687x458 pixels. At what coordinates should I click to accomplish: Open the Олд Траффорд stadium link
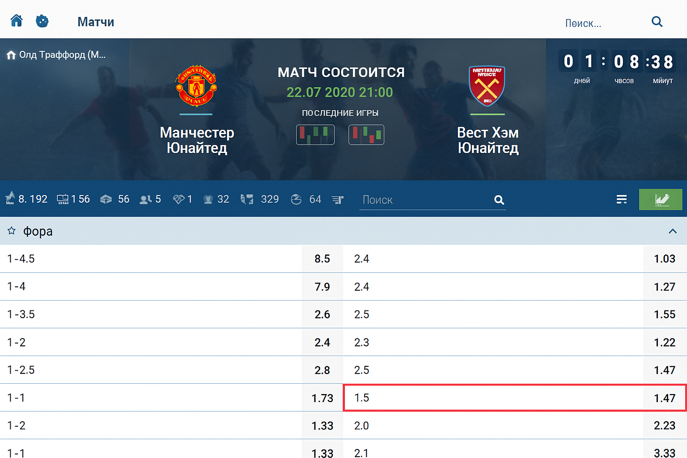[56, 55]
